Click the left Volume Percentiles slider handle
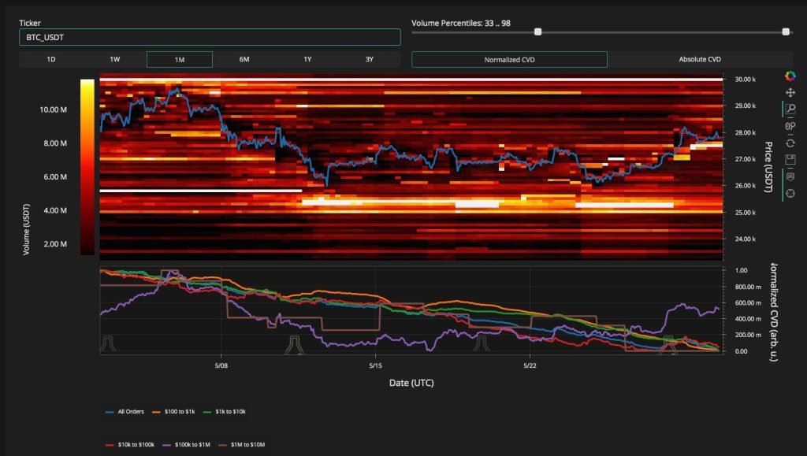The height and width of the screenshot is (456, 807). tap(538, 33)
